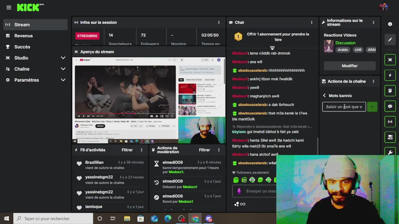Open Medoxx1 link in Débanni entry

(190, 187)
